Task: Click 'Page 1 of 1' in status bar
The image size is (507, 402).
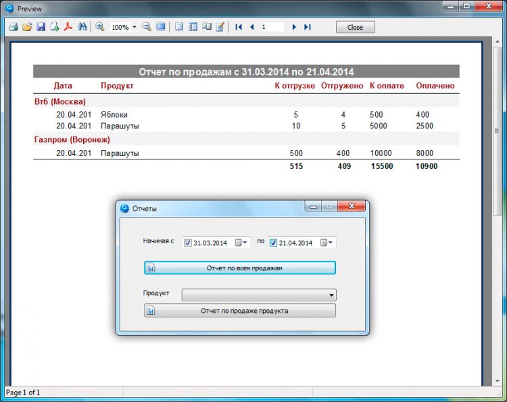Action: (23, 393)
